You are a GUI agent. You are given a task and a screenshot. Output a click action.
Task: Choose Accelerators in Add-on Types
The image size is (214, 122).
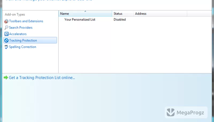[x=18, y=34]
